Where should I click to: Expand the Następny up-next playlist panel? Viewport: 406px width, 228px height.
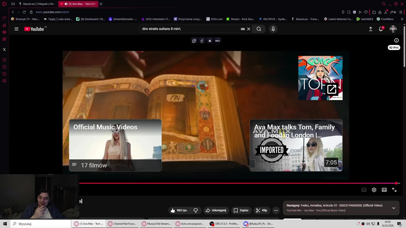click(x=394, y=208)
